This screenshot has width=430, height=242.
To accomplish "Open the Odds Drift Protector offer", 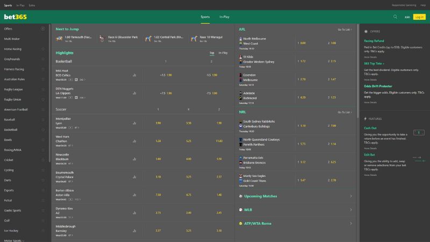I will pos(378,86).
